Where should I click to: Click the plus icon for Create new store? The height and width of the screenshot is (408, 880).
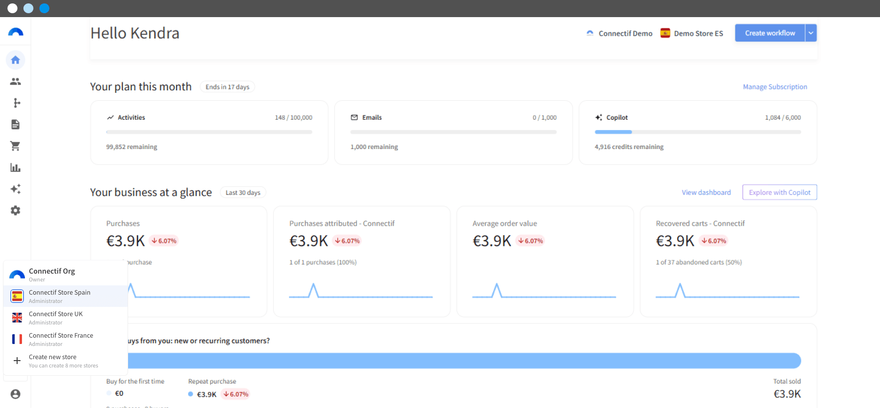point(17,361)
